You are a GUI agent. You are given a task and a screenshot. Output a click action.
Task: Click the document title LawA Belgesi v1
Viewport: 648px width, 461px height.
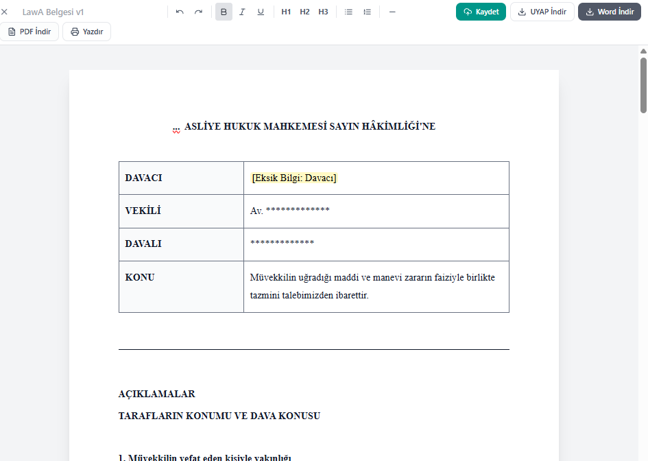click(x=53, y=12)
